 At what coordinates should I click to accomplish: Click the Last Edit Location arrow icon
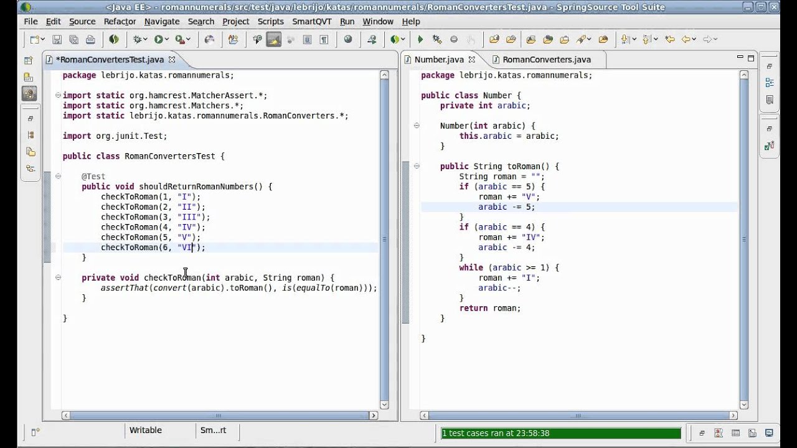[669, 39]
